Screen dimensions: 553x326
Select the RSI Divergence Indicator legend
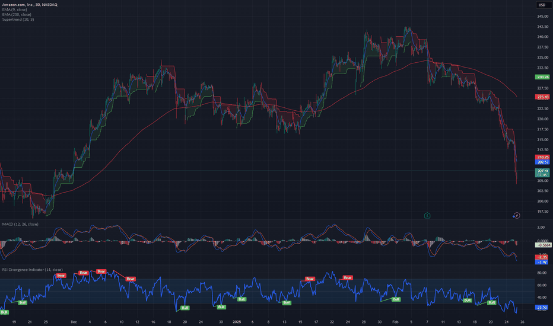[x=33, y=270]
